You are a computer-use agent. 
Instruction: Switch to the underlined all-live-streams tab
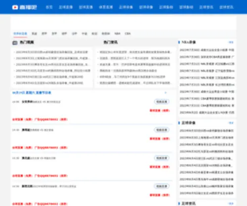20,34
